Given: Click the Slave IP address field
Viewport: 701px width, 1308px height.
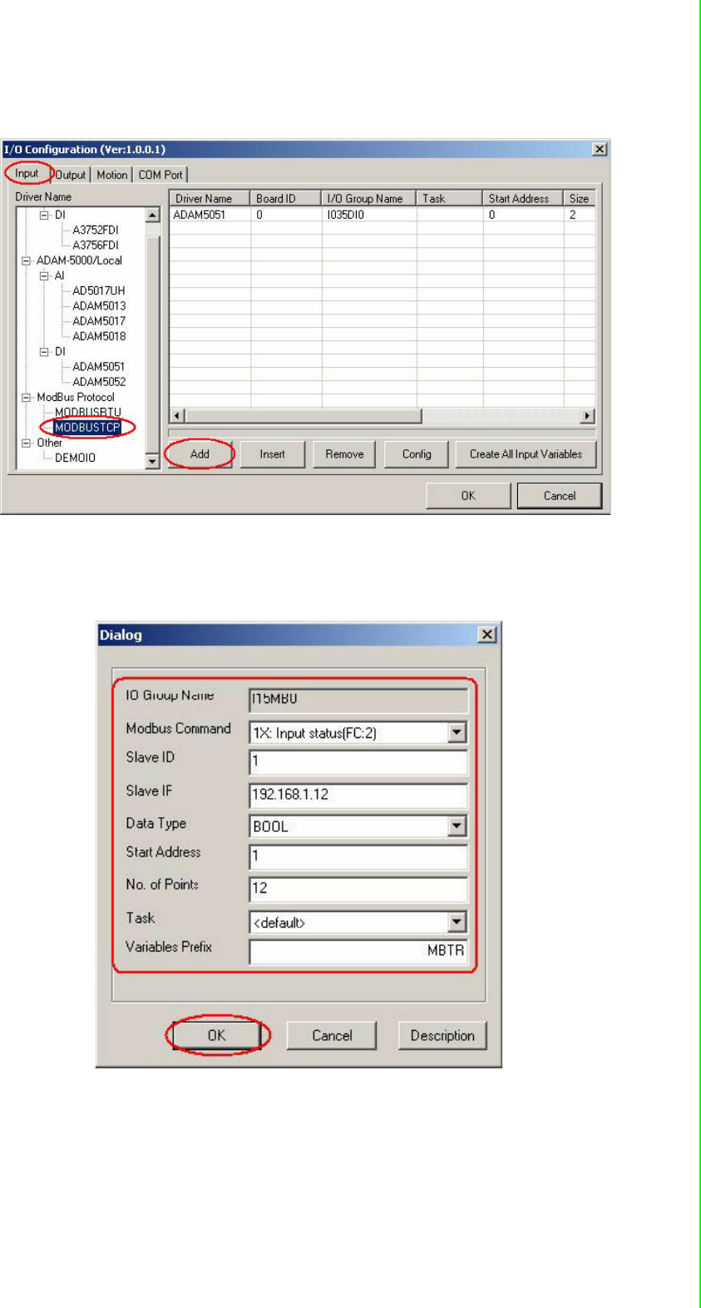Looking at the screenshot, I should 358,795.
